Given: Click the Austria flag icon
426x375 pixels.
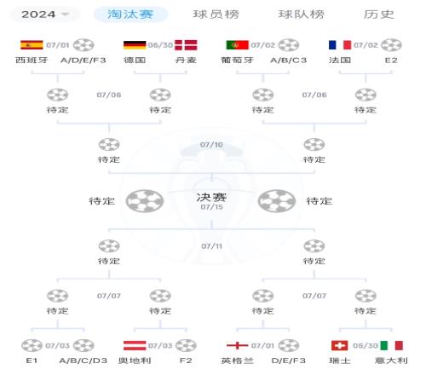Looking at the screenshot, I should pos(135,345).
